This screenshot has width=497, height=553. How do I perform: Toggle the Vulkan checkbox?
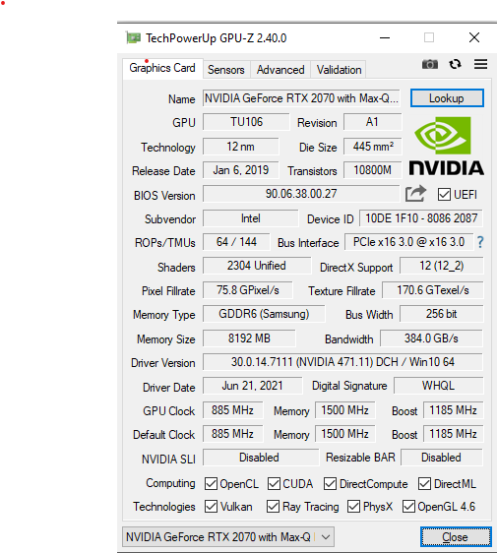211,507
